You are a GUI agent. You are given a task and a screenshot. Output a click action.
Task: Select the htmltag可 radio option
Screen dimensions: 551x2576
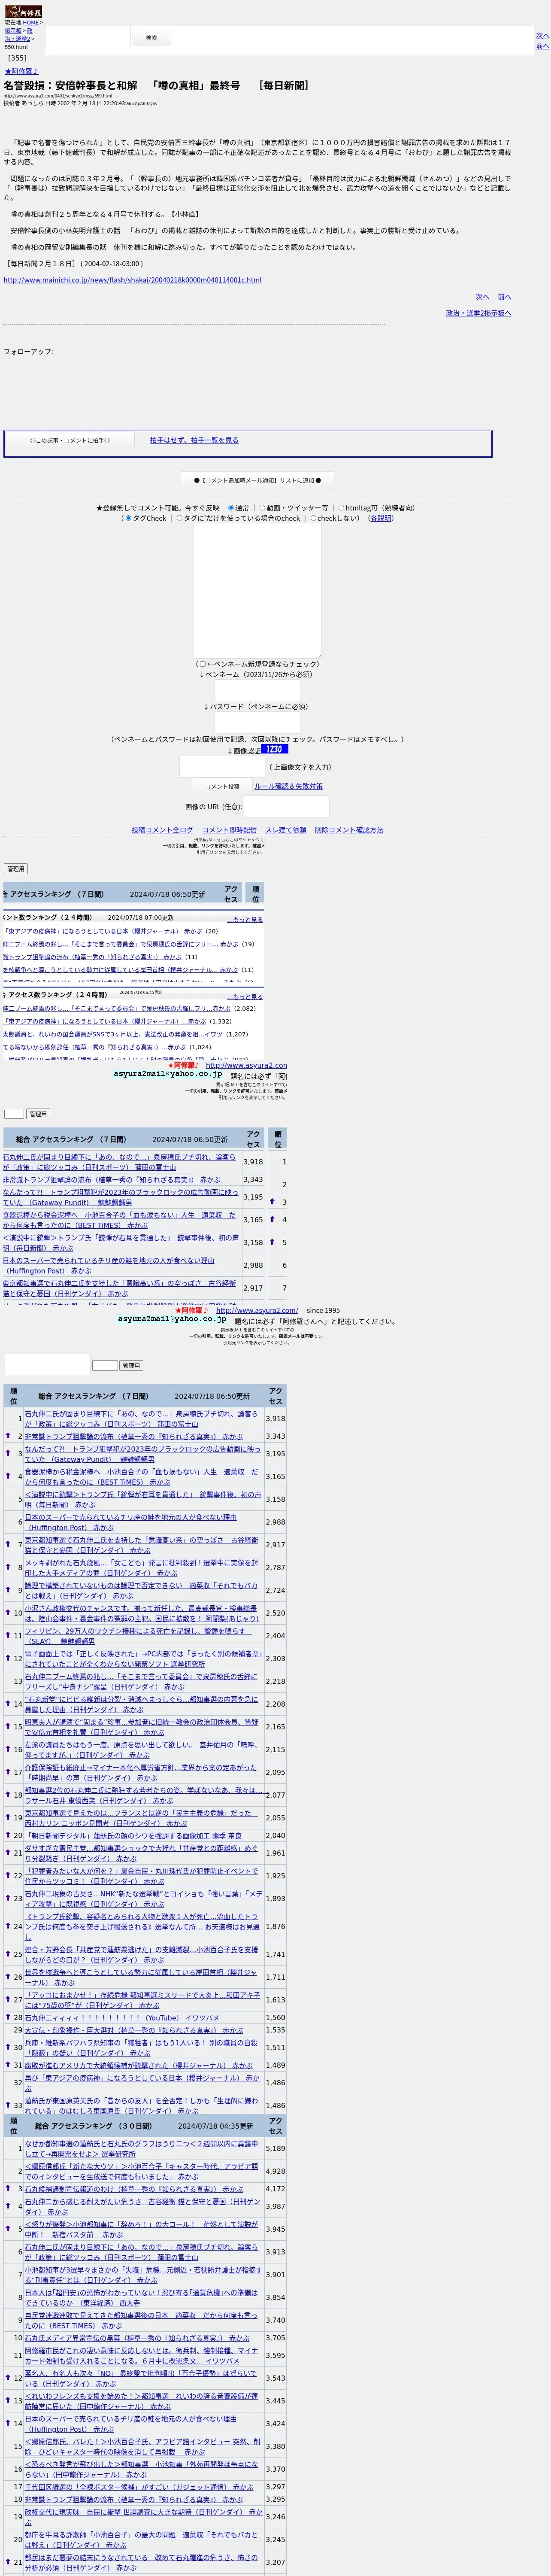341,508
